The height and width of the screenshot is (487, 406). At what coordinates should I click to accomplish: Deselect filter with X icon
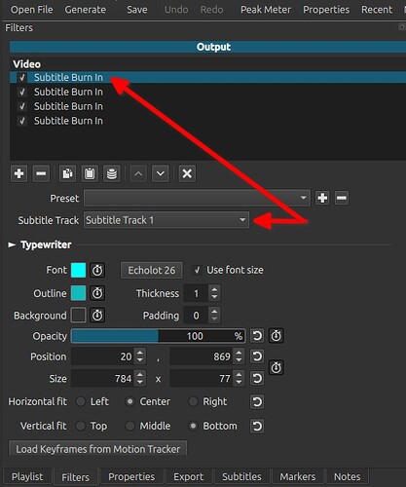tap(187, 173)
